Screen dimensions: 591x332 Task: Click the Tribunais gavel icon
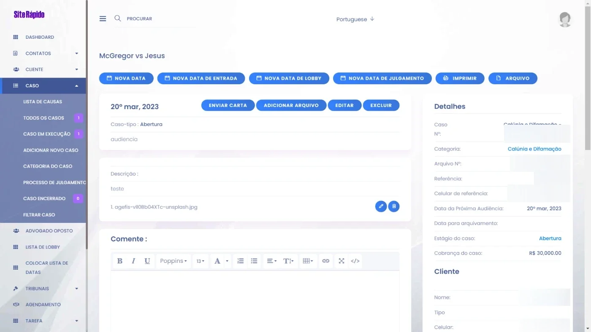pos(16,289)
